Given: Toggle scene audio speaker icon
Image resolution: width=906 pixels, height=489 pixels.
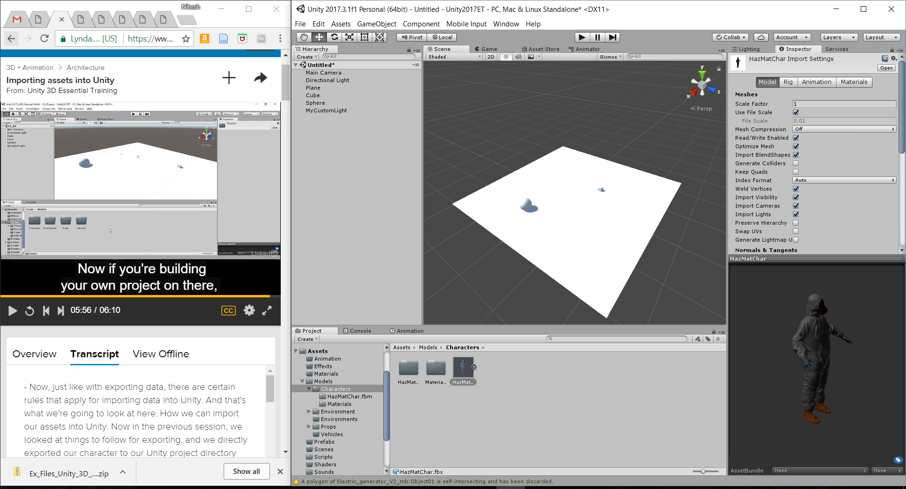Looking at the screenshot, I should tap(518, 57).
